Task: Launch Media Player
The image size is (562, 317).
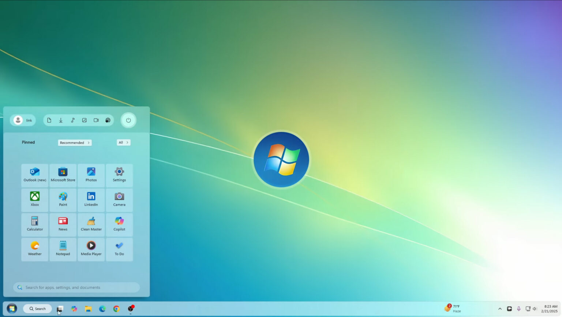Action: click(91, 249)
